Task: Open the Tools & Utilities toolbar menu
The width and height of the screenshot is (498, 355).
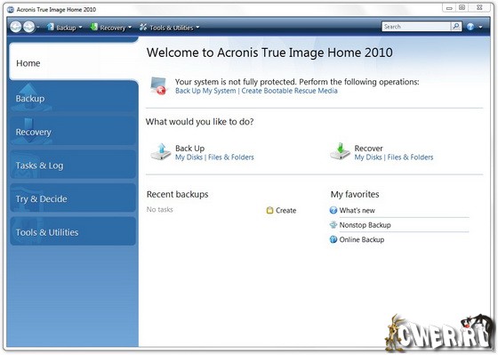Action: point(174,28)
